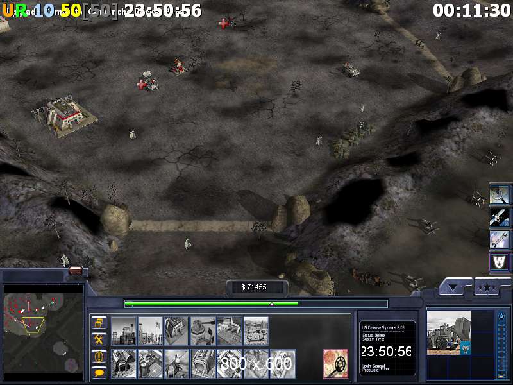Screen dimensions: 513x385
Task: Activate the spy satellite power shortcut
Action: [x=500, y=217]
